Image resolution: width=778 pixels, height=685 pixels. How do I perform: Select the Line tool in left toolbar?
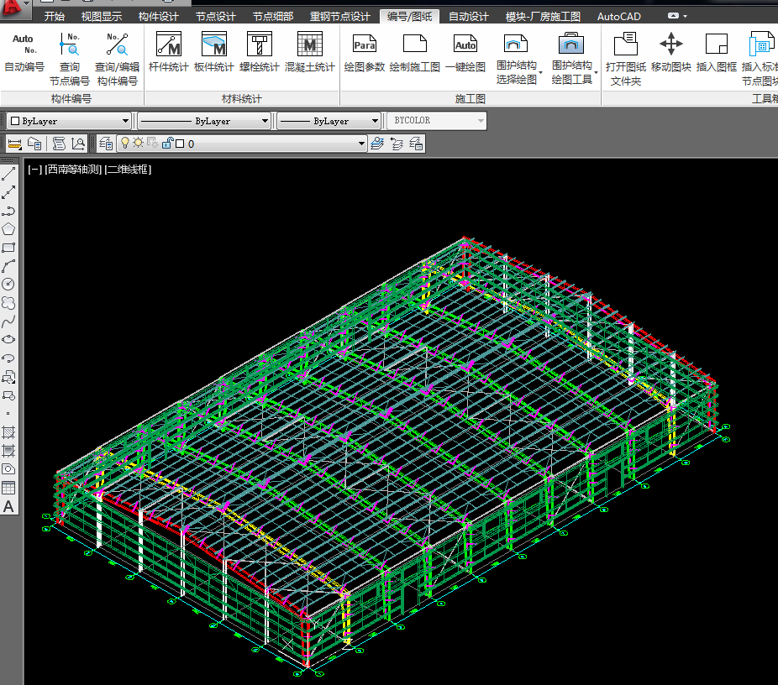pos(8,175)
